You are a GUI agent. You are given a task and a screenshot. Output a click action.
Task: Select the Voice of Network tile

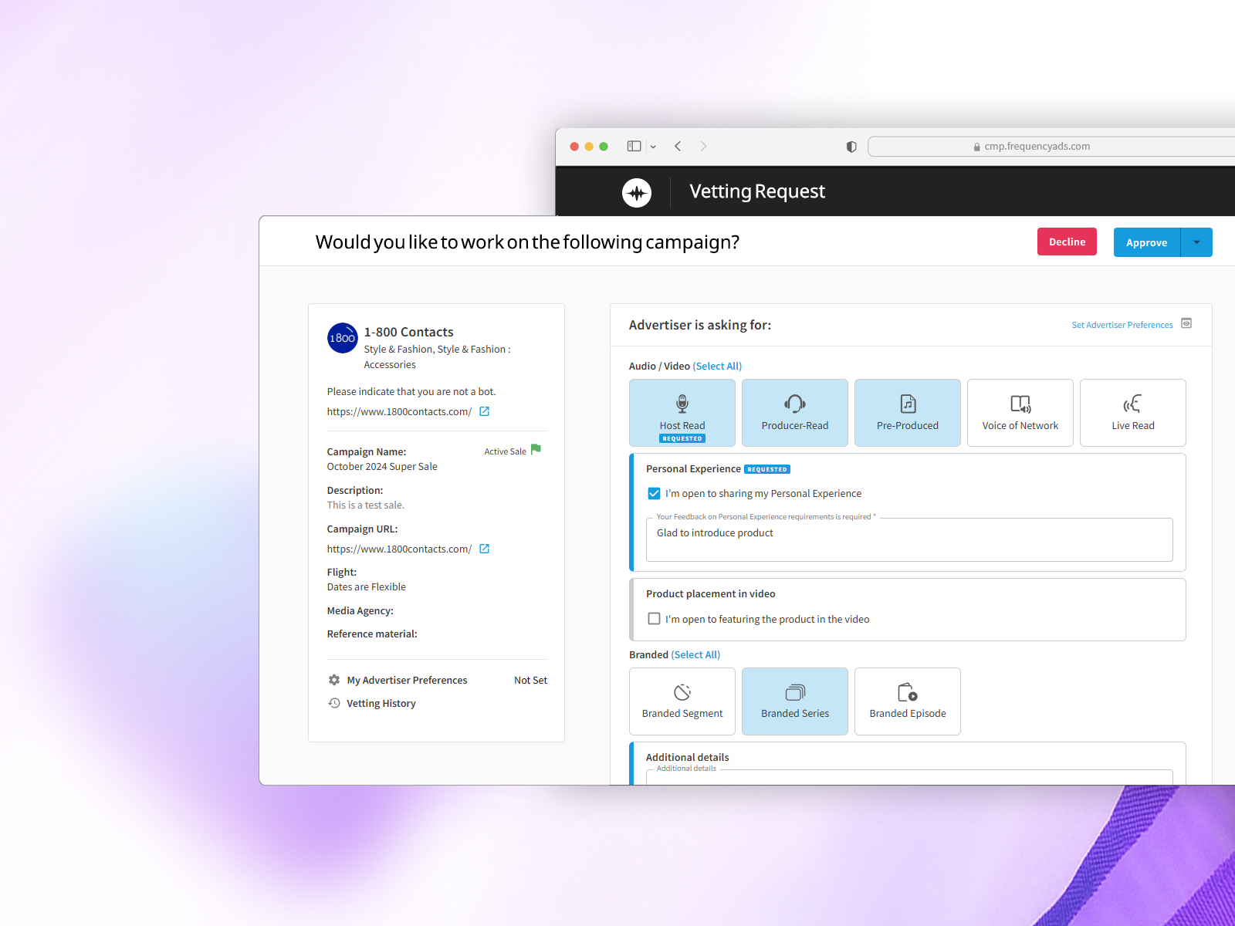tap(1020, 412)
